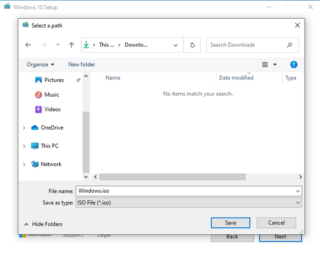Image resolution: width=320 pixels, height=253 pixels.
Task: Click the forward navigation arrow
Action: (44, 45)
